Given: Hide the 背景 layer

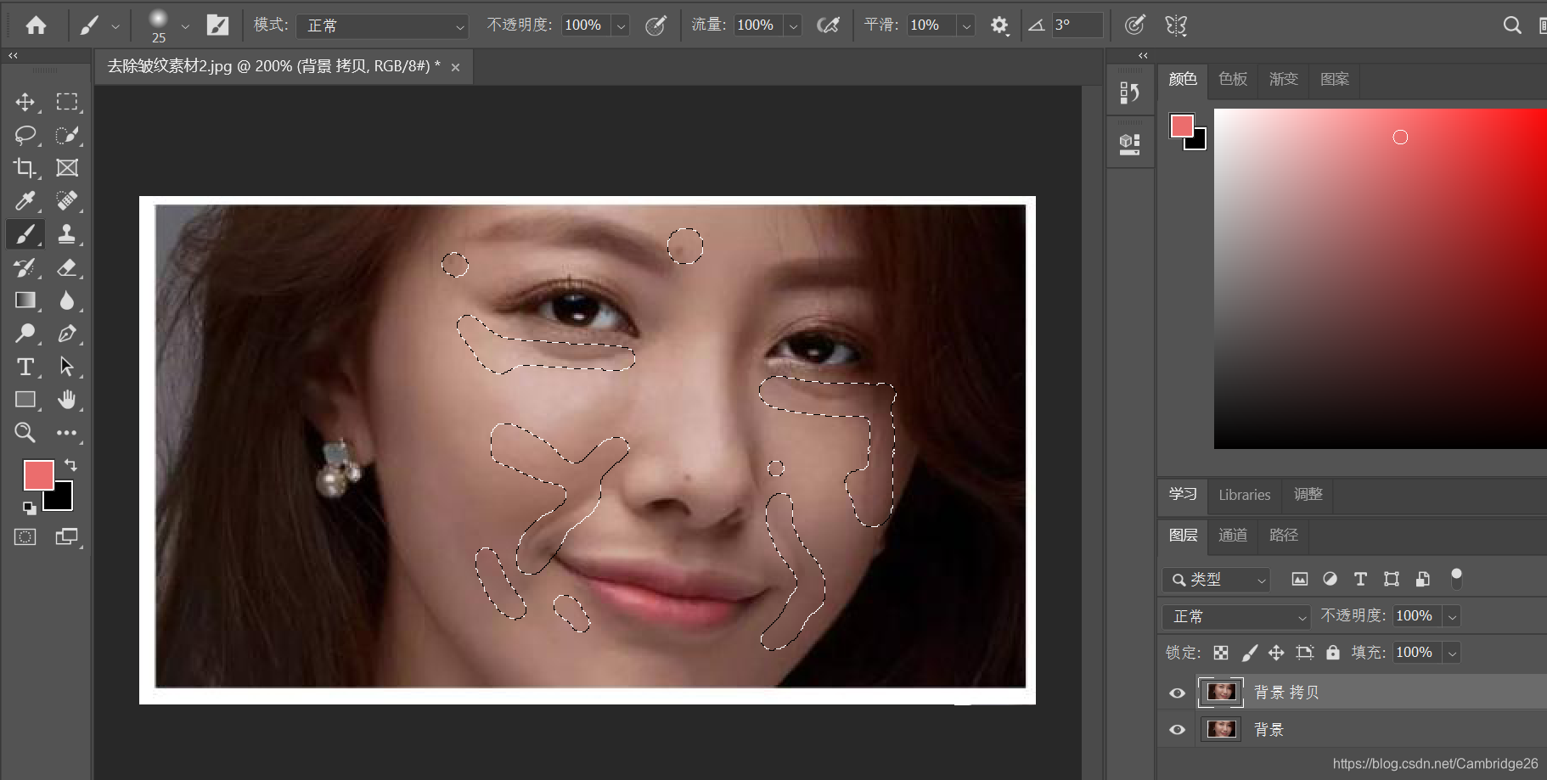Looking at the screenshot, I should (1177, 730).
